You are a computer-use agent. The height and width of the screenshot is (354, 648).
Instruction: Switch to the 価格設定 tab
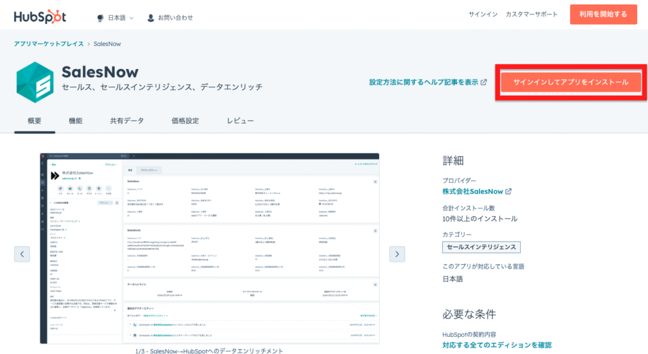[185, 121]
